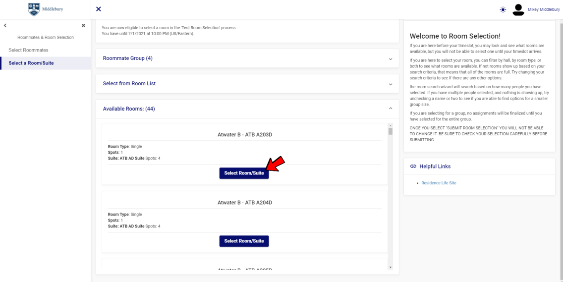Expand the Roommate Group (4) chevron
Screen dimensions: 563x282
click(x=391, y=58)
